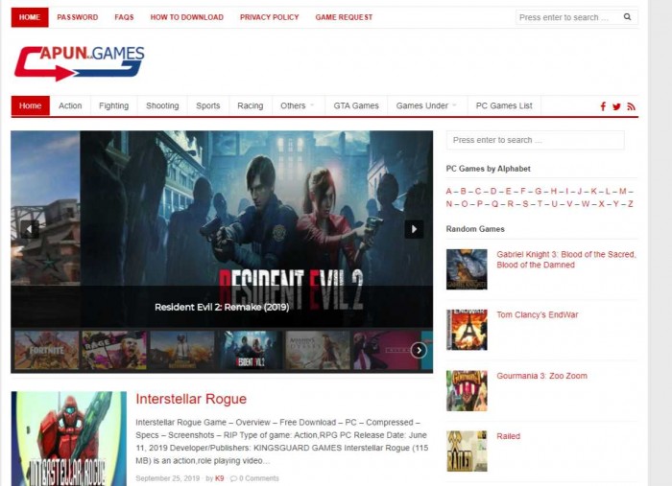
Task: Open the PRIVACY POLICY page
Action: pyautogui.click(x=269, y=17)
